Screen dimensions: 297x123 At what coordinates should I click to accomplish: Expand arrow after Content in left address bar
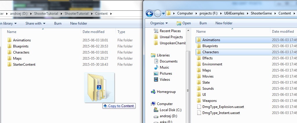pyautogui.click(x=111, y=14)
